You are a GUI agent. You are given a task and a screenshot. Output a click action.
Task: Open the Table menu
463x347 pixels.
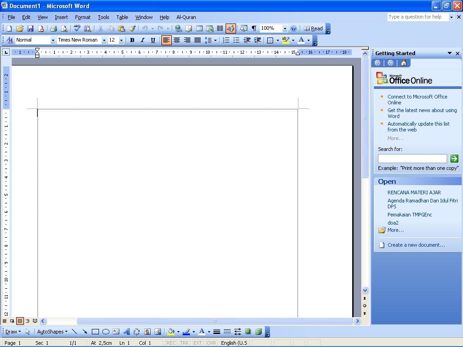point(122,17)
